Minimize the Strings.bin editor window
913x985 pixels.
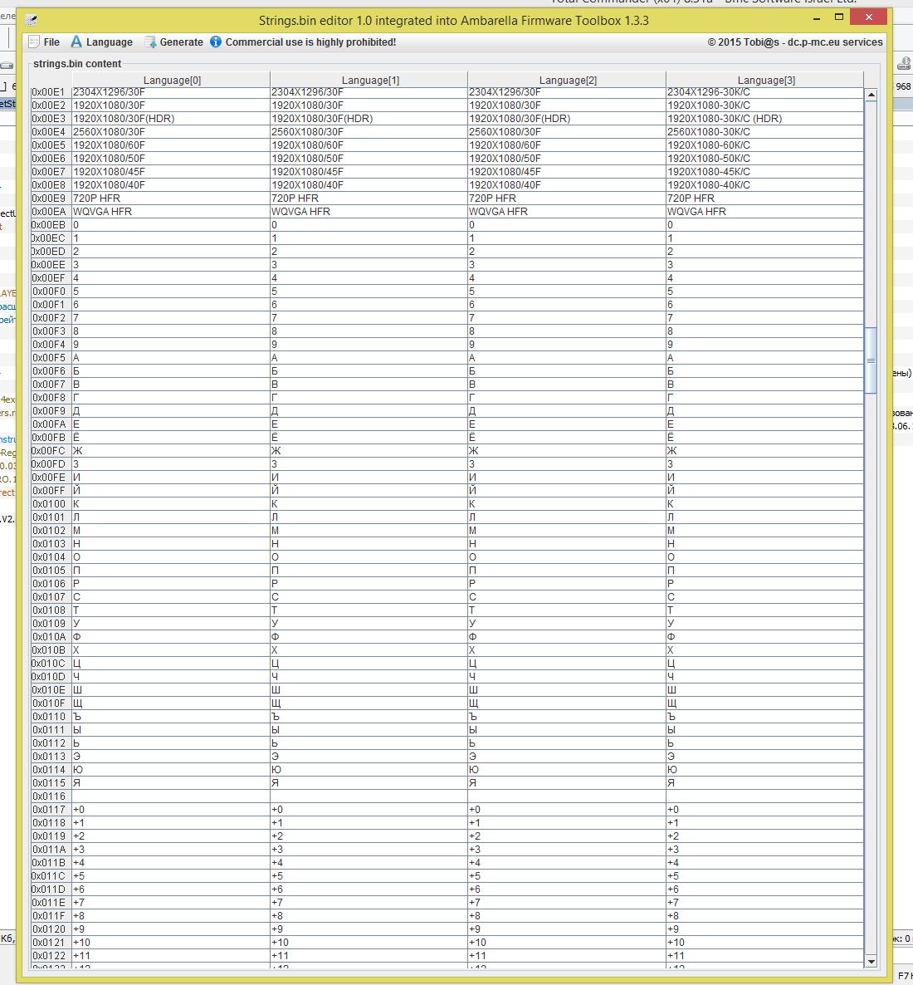point(813,17)
